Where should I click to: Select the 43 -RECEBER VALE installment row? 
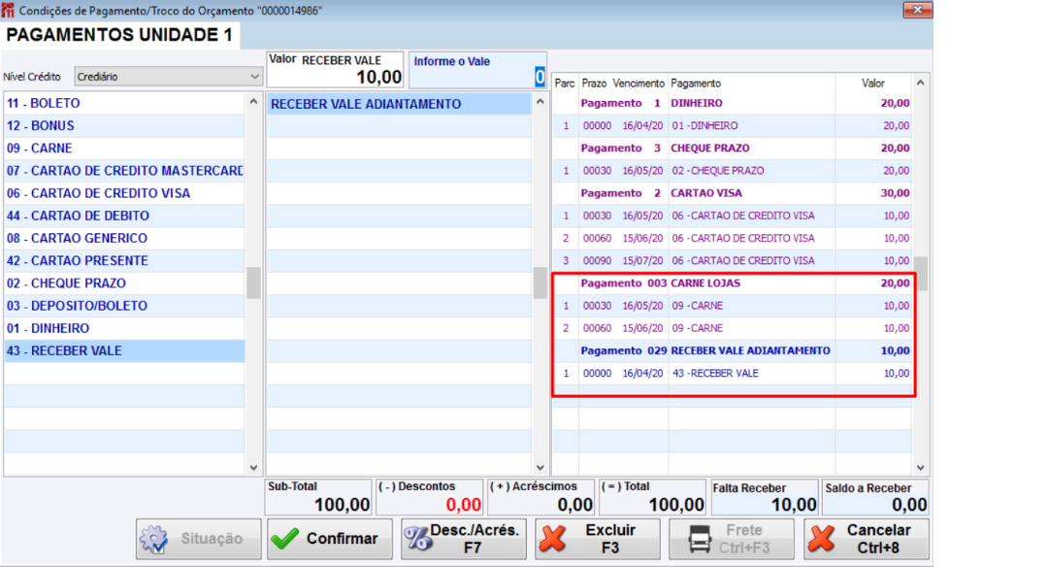pos(732,373)
